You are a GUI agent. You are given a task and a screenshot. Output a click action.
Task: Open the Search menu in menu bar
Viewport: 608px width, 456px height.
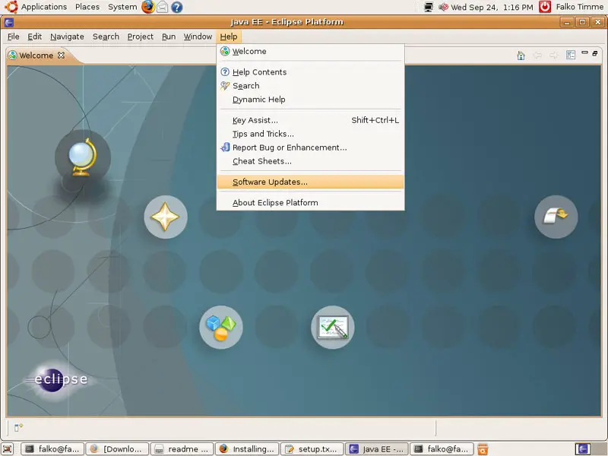[x=106, y=36]
